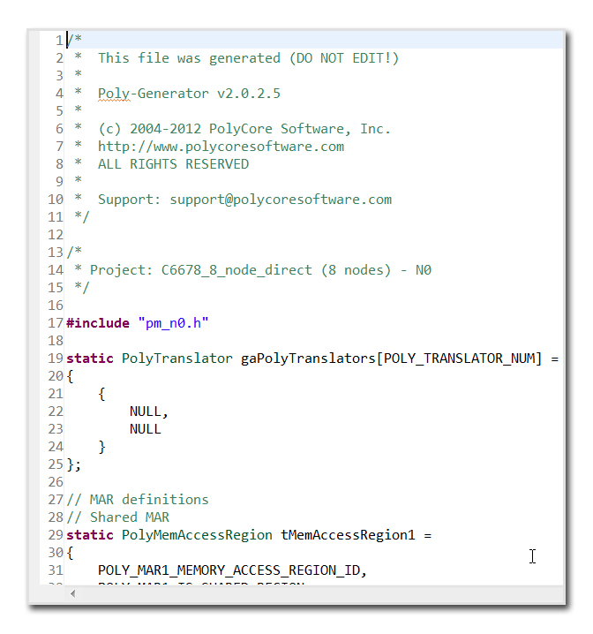Click the "// MAR definitions" comment
Screen dimensions: 593x634
(137, 500)
